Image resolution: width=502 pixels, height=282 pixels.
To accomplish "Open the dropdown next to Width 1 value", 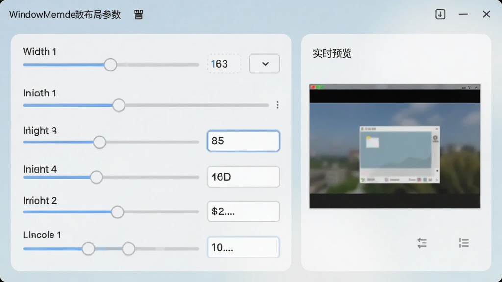I will pyautogui.click(x=264, y=64).
